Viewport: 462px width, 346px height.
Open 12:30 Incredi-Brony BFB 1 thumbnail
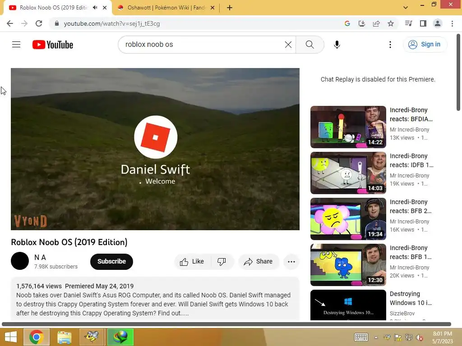pos(348,265)
